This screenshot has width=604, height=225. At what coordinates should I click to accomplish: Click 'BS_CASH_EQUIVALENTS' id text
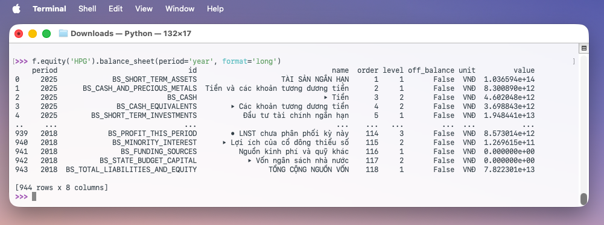(x=156, y=106)
